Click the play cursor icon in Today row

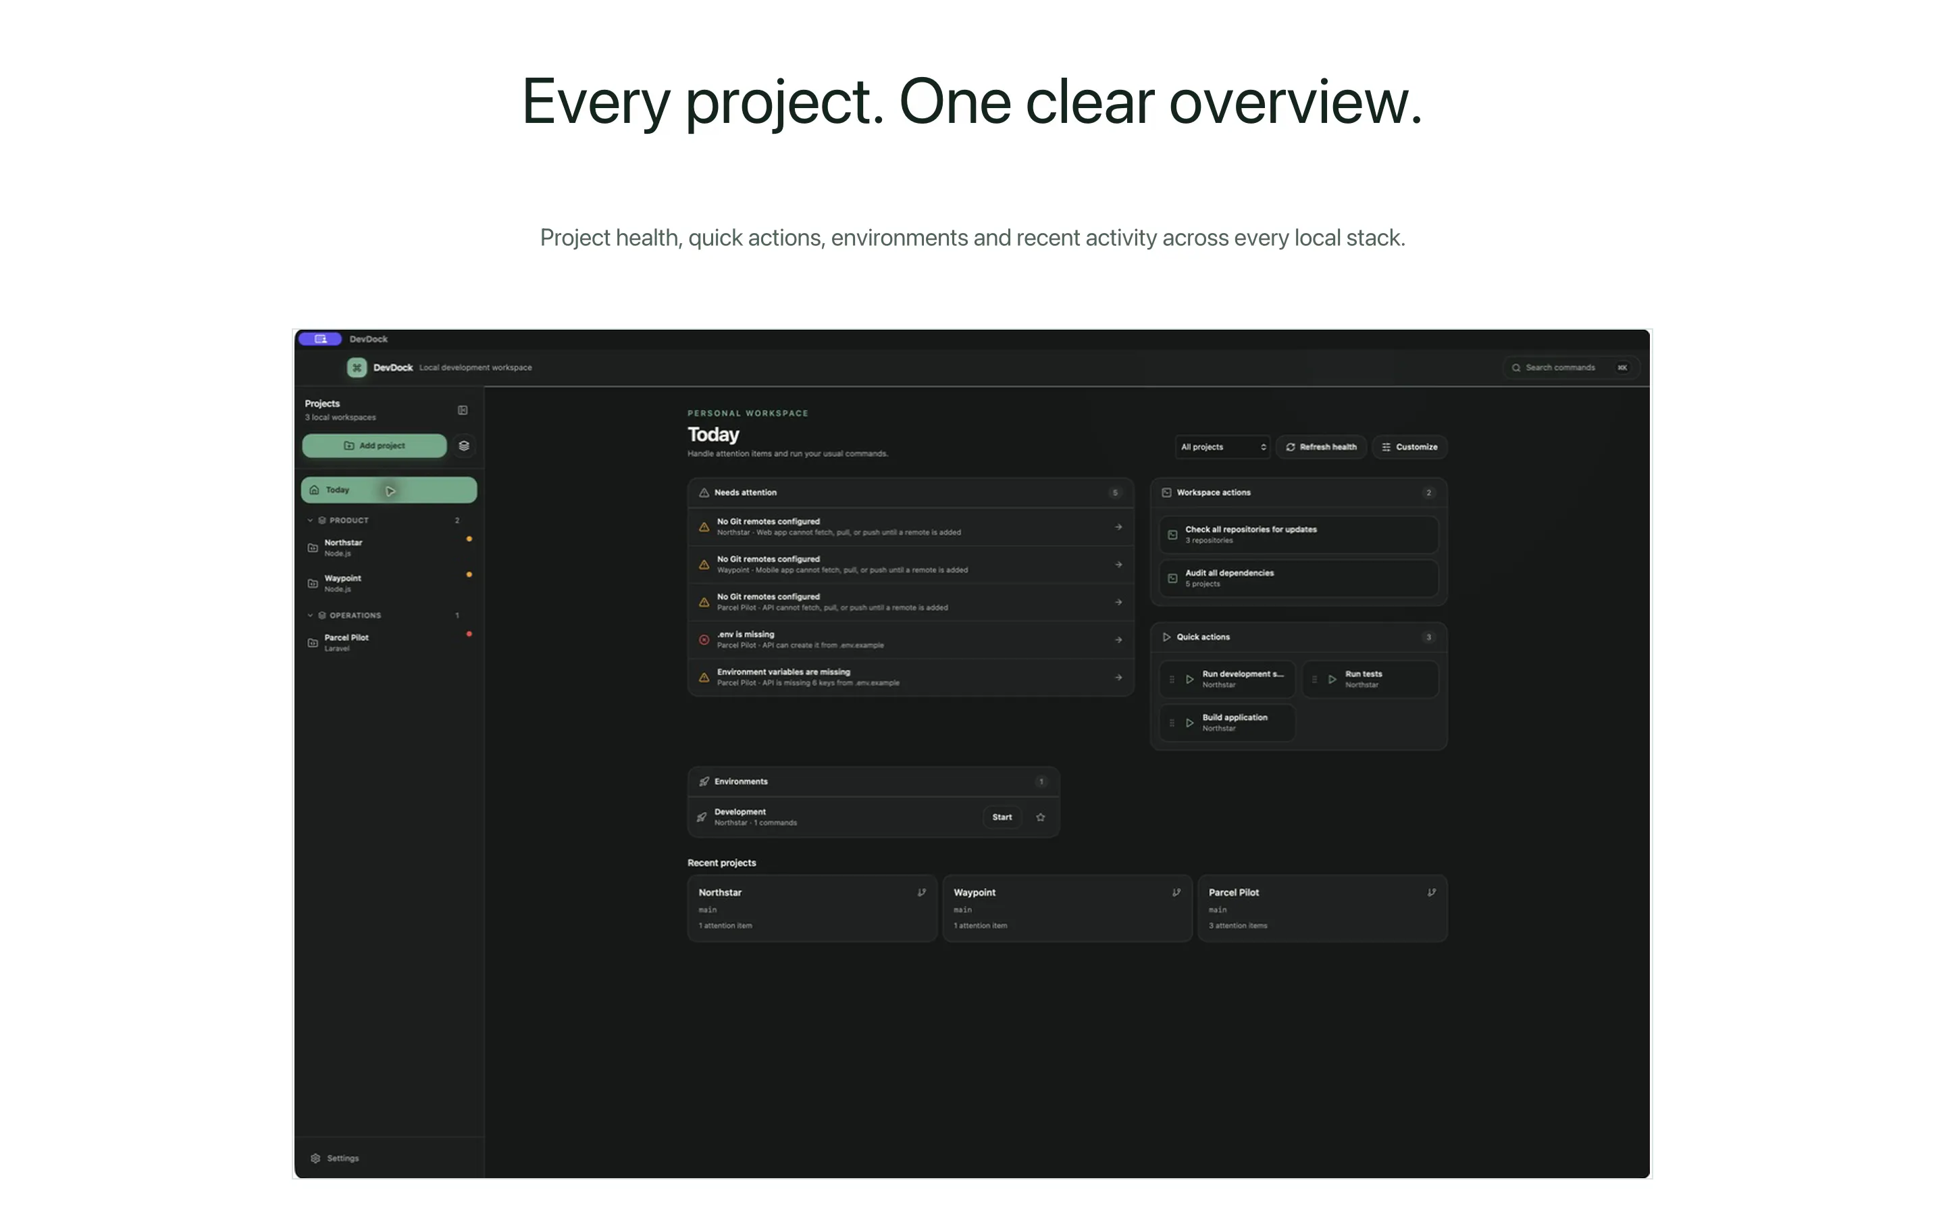point(390,490)
